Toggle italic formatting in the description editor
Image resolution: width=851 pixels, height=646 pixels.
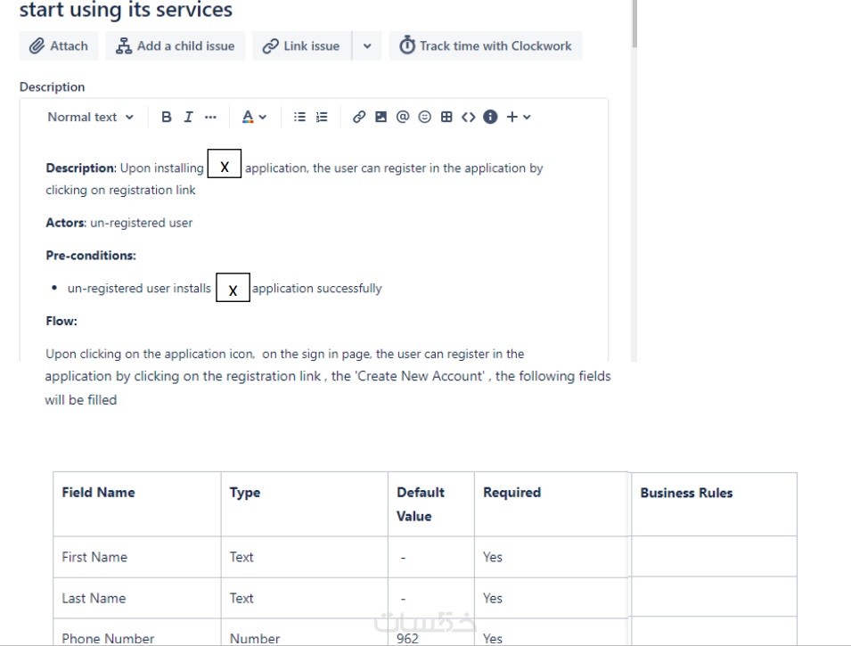pos(188,117)
